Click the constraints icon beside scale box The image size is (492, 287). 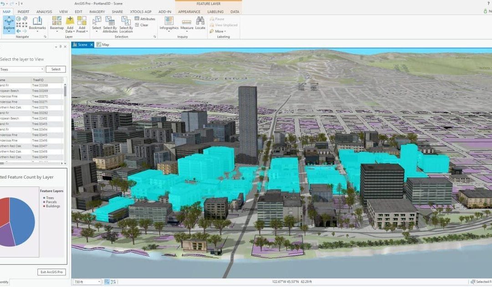[x=113, y=282]
